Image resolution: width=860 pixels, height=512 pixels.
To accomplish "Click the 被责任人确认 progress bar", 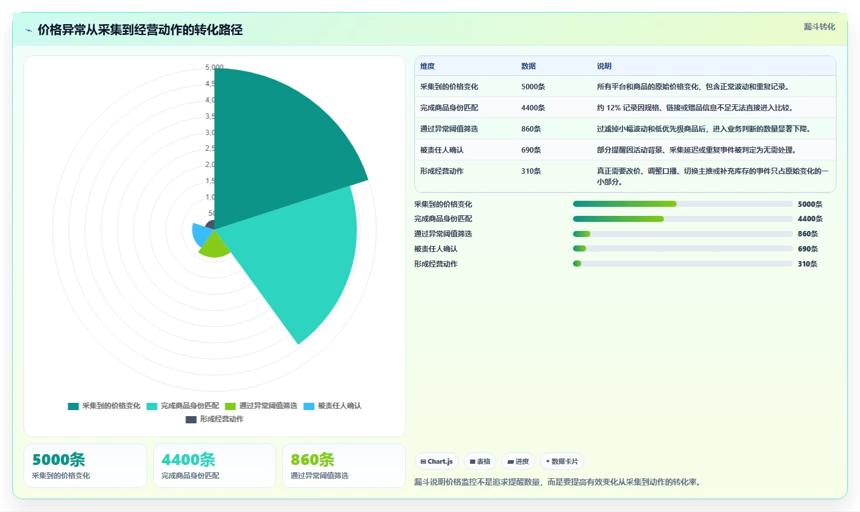I will coord(683,248).
